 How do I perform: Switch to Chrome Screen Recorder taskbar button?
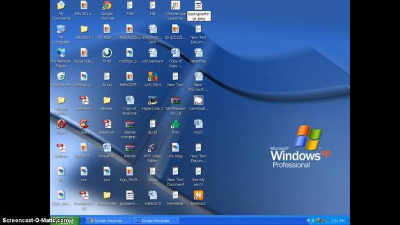(x=110, y=221)
